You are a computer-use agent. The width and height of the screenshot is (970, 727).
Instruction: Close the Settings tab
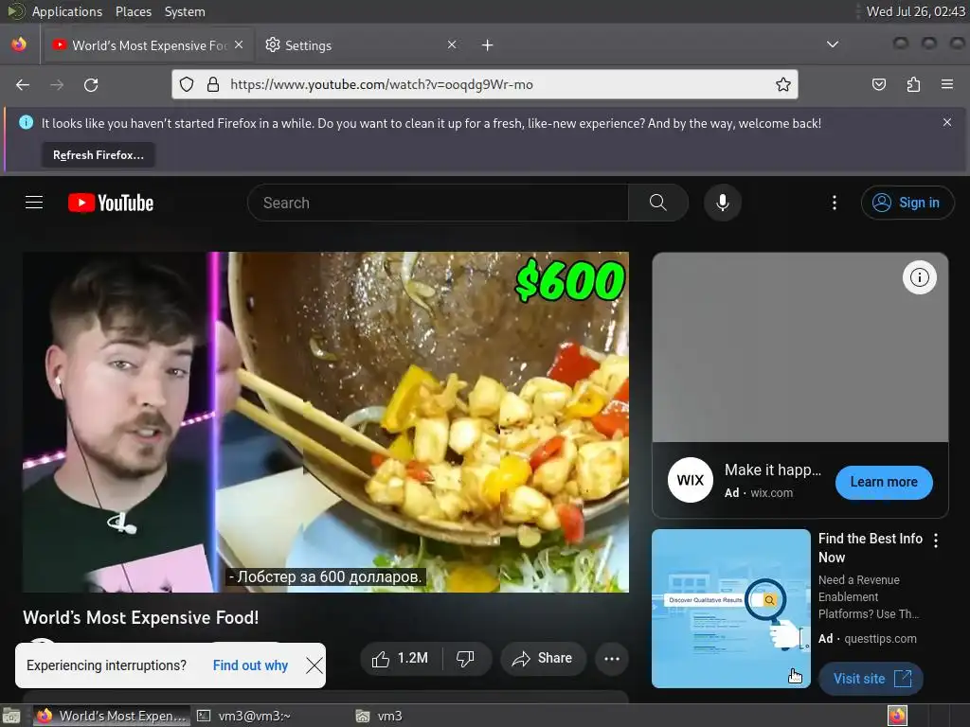tap(452, 44)
